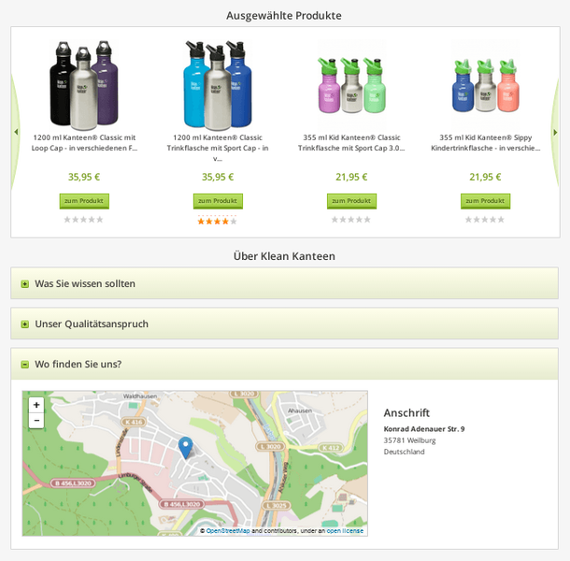Open title '355 ml Kid Kanteen Sippy Kindertrinkflasche'
570x561 pixels.
(x=485, y=143)
